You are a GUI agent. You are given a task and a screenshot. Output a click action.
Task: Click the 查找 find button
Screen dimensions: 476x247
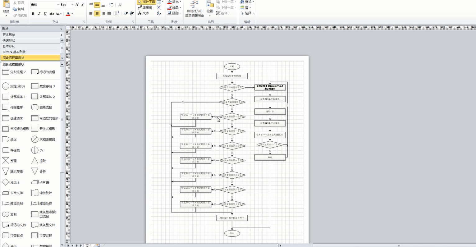point(247,2)
